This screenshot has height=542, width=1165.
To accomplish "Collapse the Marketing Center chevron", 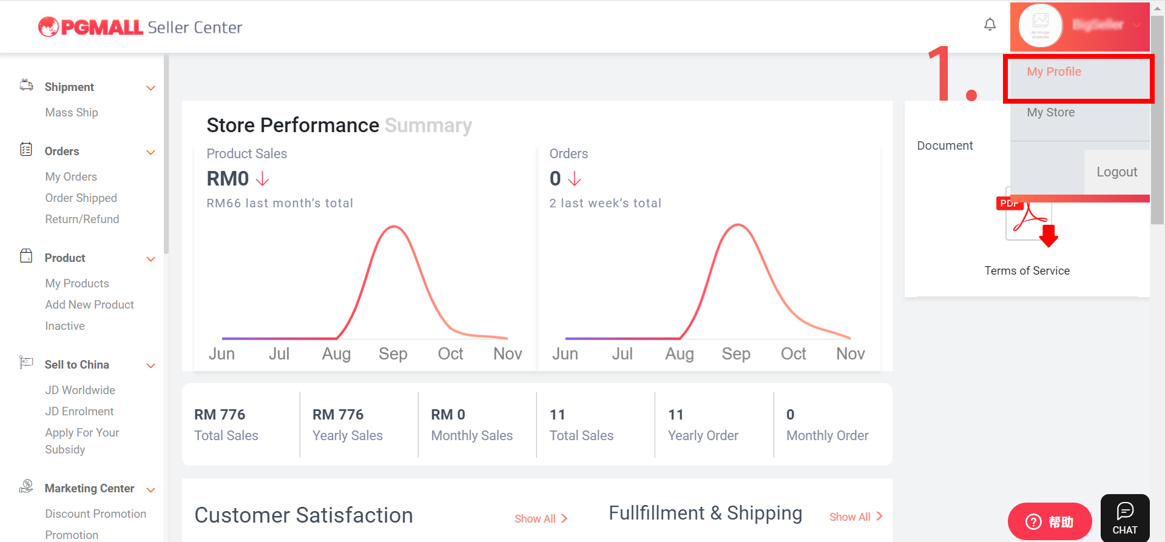I will 151,490.
